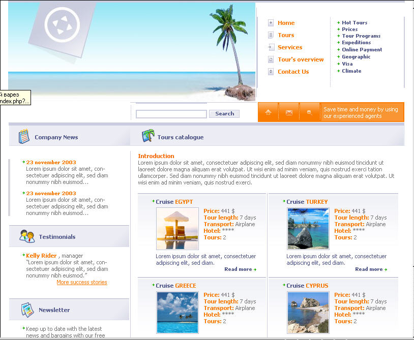Open the Prices link
The width and height of the screenshot is (414, 340).
(x=349, y=29)
